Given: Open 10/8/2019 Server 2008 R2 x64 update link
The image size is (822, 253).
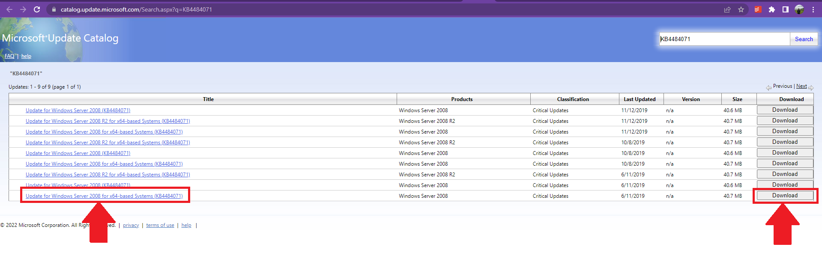Looking at the screenshot, I should [x=108, y=143].
